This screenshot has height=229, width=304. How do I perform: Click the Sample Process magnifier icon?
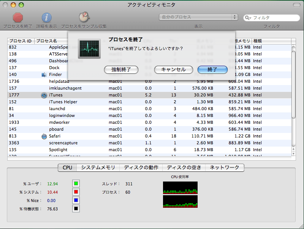point(84,17)
